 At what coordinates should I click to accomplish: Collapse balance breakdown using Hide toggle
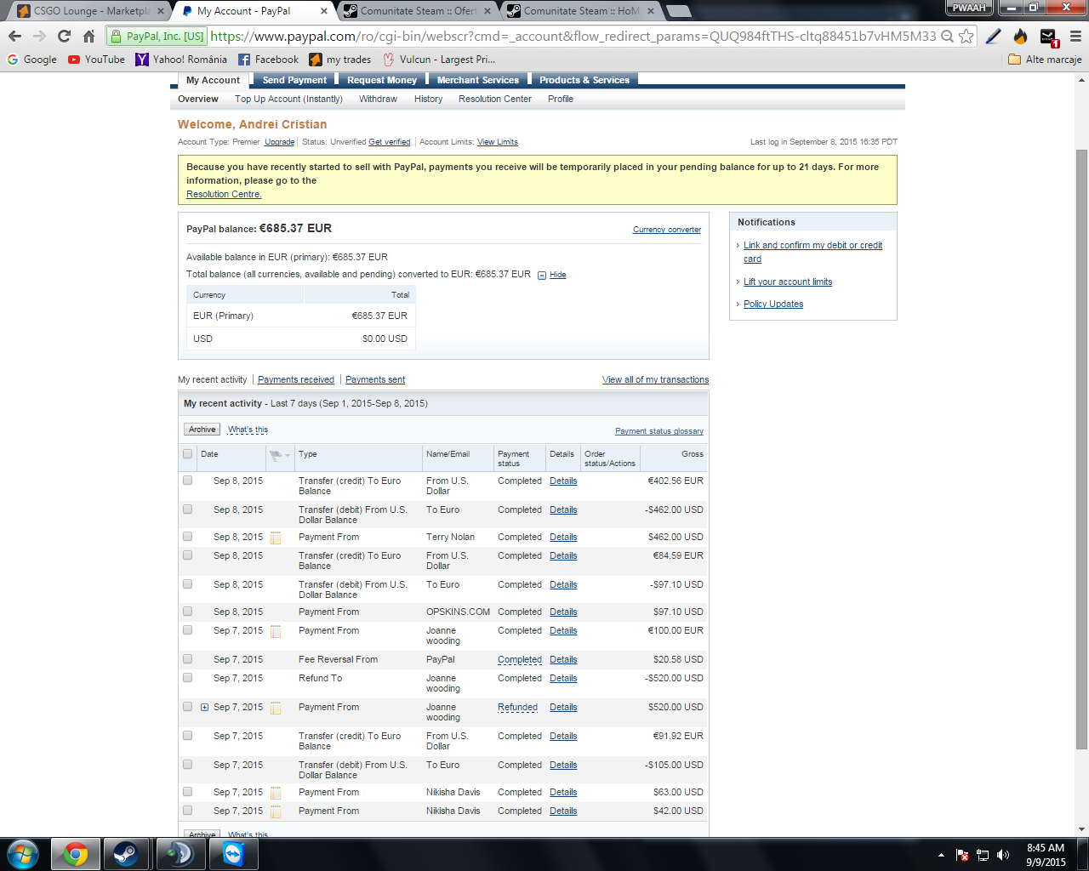click(x=557, y=275)
